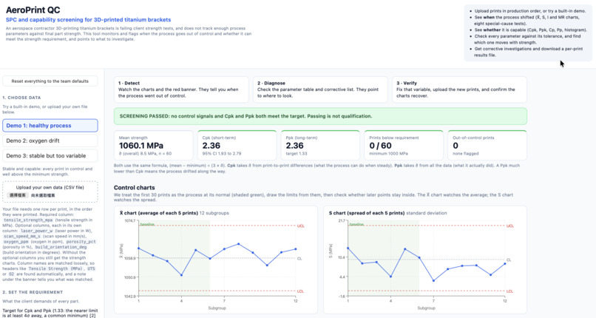
Task: Click subgroup 4 data point on X̄ chart
Action: (181, 275)
